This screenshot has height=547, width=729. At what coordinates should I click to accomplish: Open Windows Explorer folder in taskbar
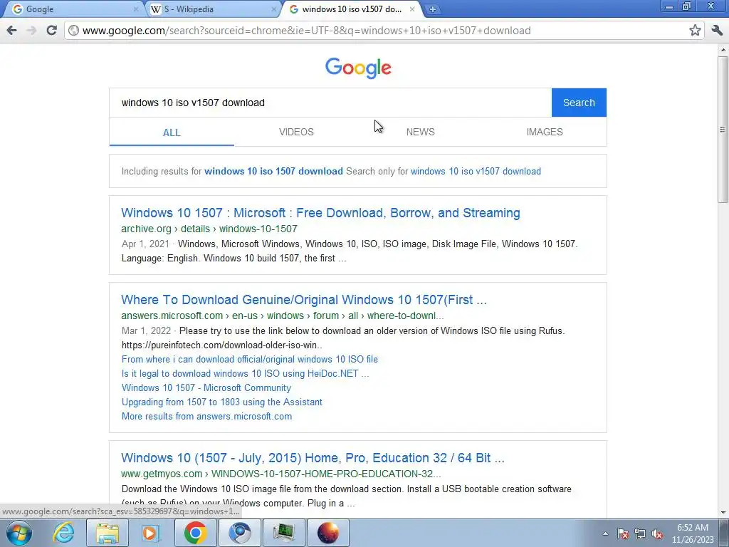107,533
